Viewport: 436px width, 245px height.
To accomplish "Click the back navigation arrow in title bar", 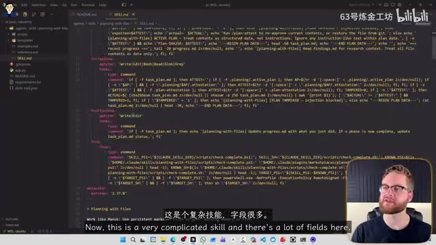I will point(131,5).
